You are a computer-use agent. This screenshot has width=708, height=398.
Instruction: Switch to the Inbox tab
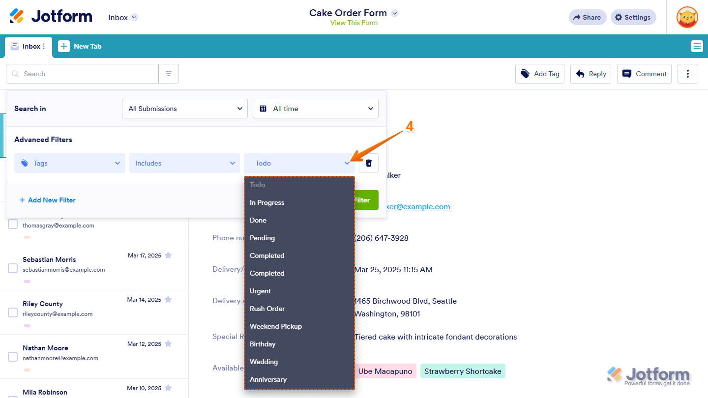pyautogui.click(x=28, y=46)
